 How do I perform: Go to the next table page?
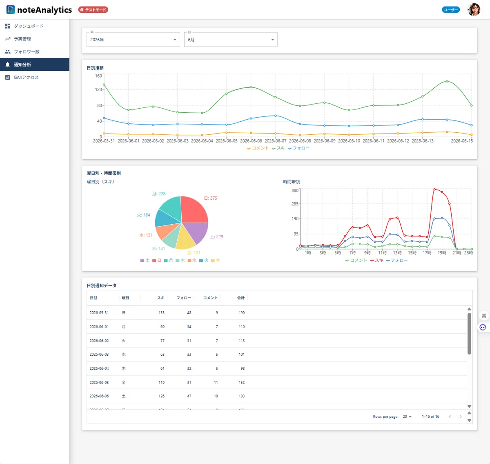coord(461,417)
